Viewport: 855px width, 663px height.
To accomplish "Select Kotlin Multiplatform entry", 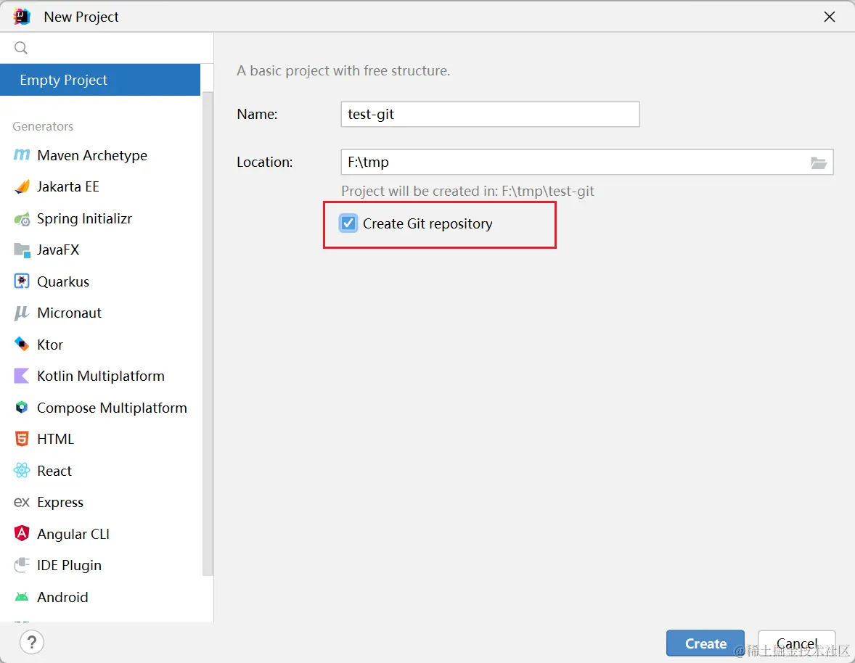I will click(x=101, y=376).
